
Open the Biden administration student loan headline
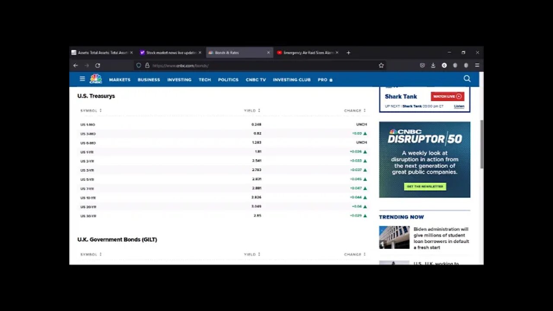[441, 238]
